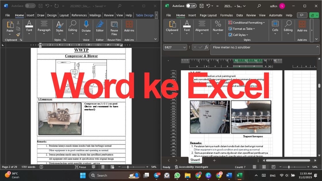Click Windows Start button on taskbar

(x=83, y=175)
